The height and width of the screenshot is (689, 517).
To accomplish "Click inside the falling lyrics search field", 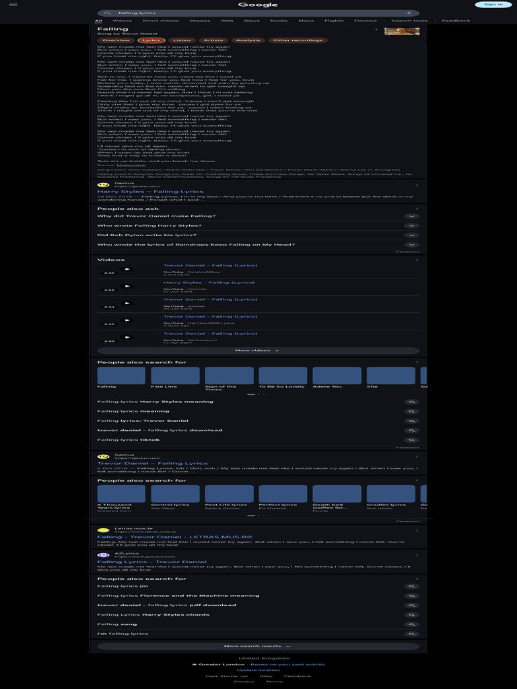I will (259, 13).
